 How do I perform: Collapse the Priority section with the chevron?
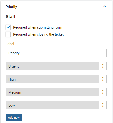pyautogui.click(x=105, y=6)
